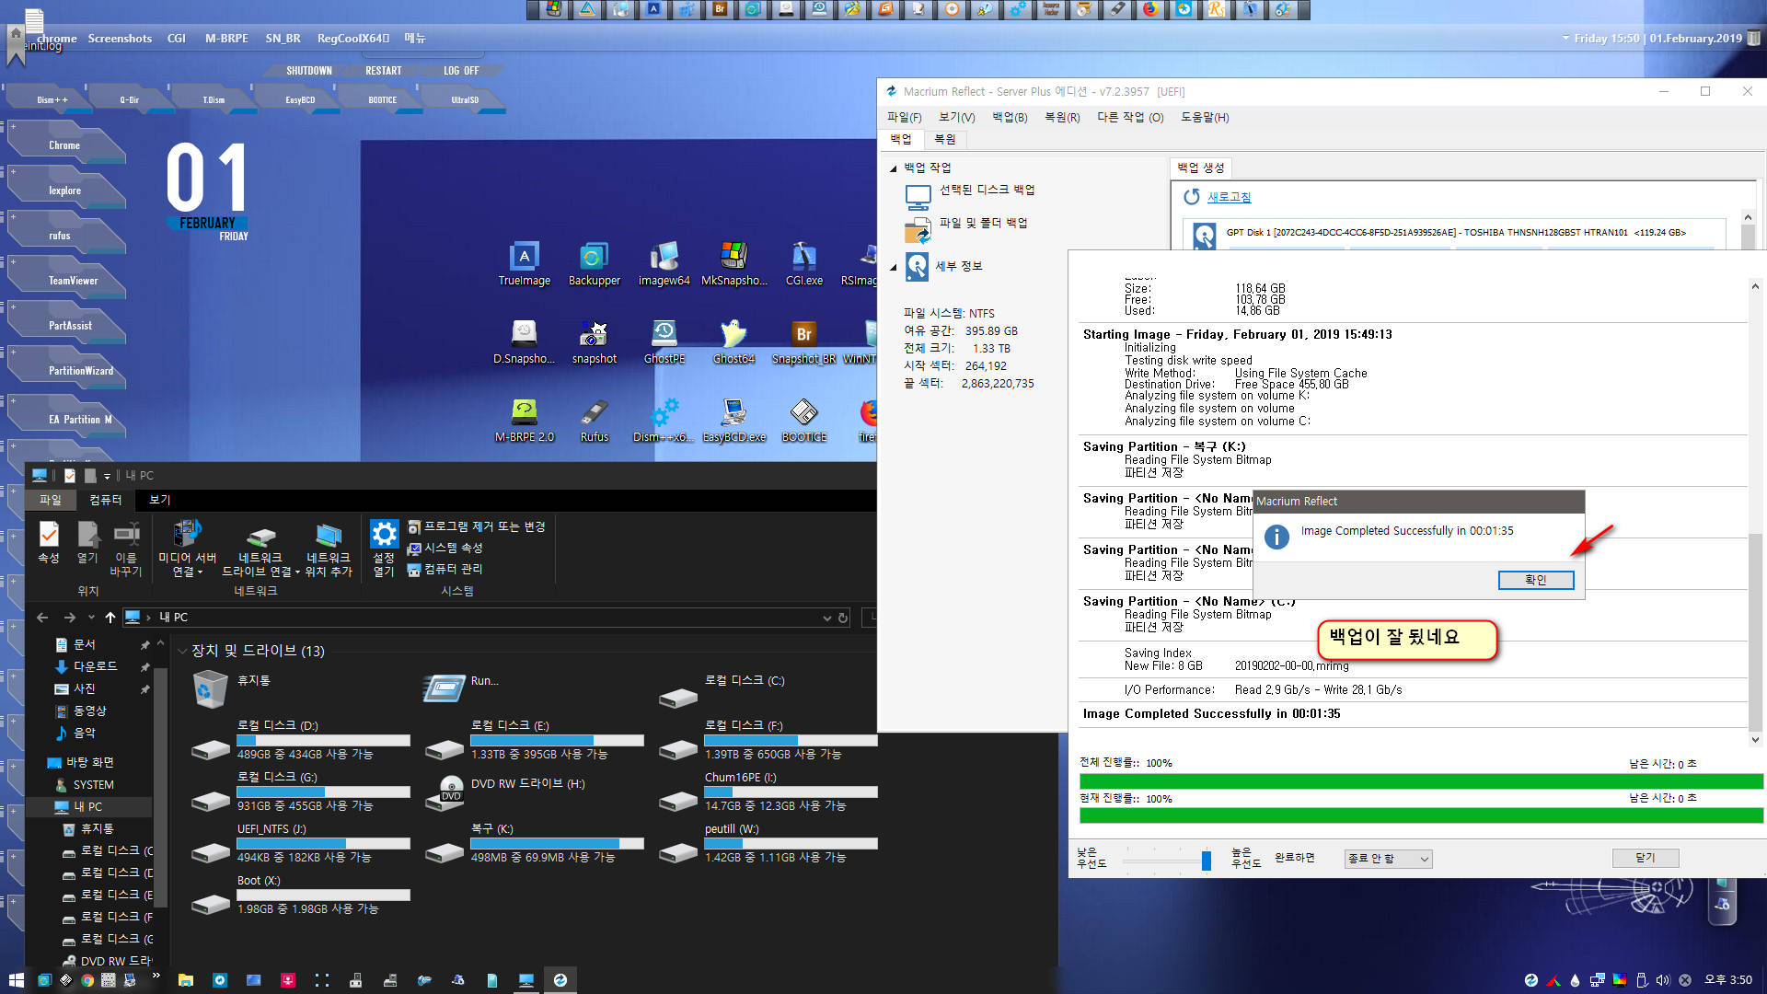Open the CGI.exe desktop icon
The width and height of the screenshot is (1767, 994).
803,263
